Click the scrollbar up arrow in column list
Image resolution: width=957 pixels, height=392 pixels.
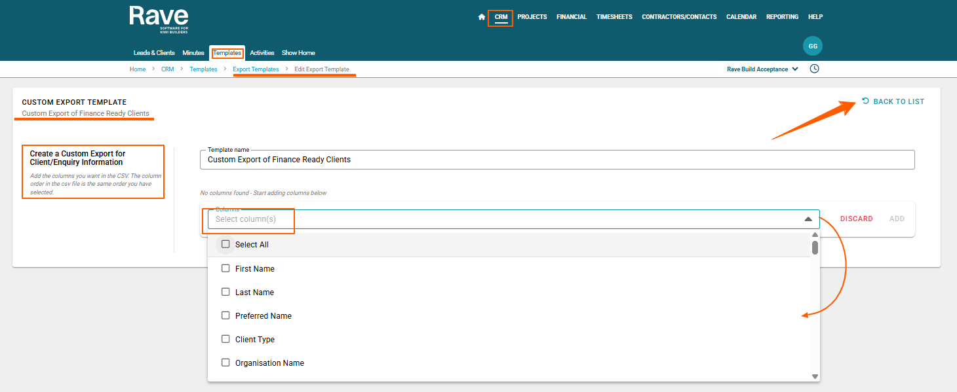pos(815,235)
